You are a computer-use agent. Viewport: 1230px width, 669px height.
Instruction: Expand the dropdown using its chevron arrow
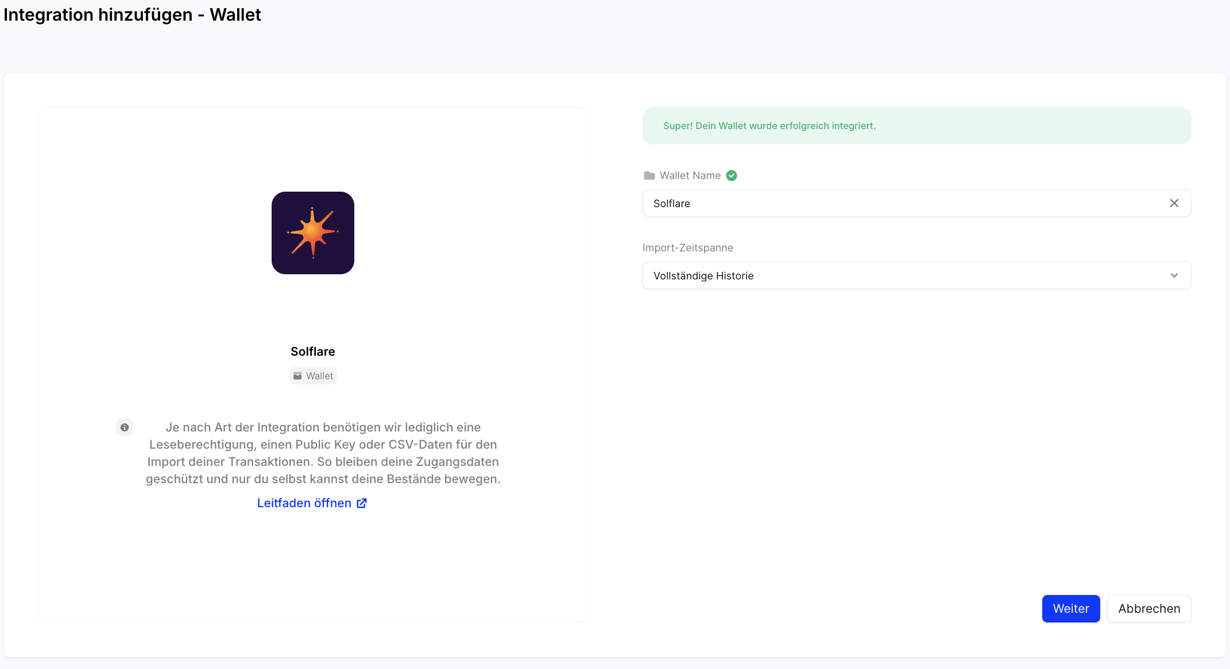tap(1174, 275)
